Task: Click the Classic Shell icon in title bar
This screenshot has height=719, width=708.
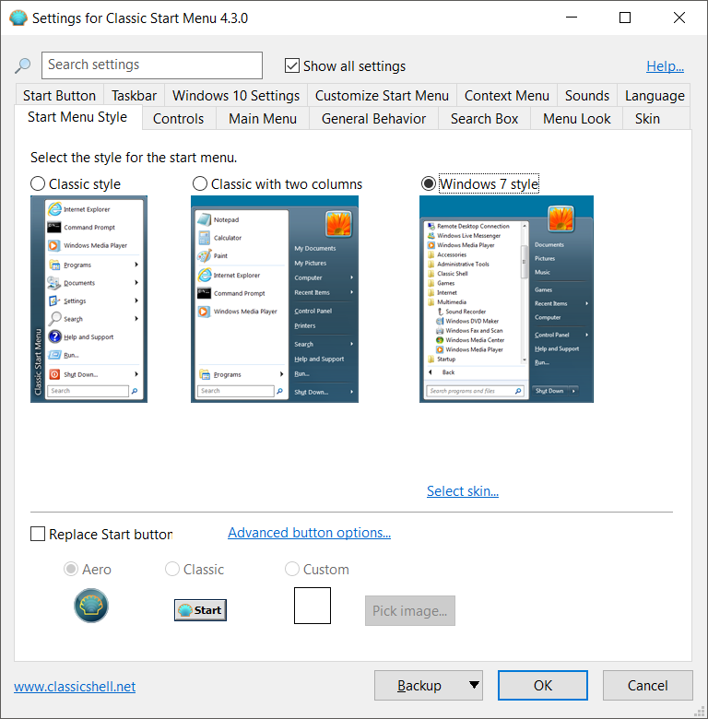Action: [x=18, y=18]
